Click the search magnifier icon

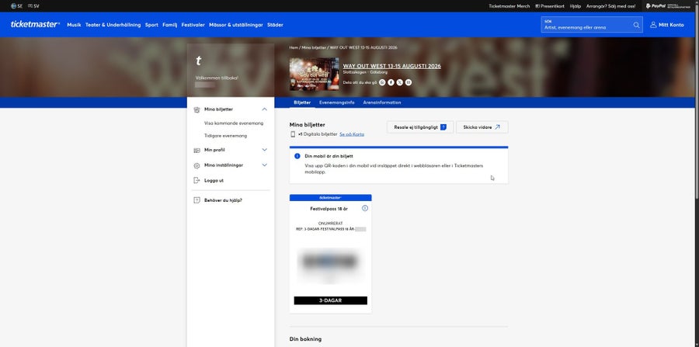click(636, 25)
